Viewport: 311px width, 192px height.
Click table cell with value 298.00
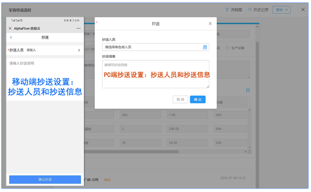coord(187,129)
